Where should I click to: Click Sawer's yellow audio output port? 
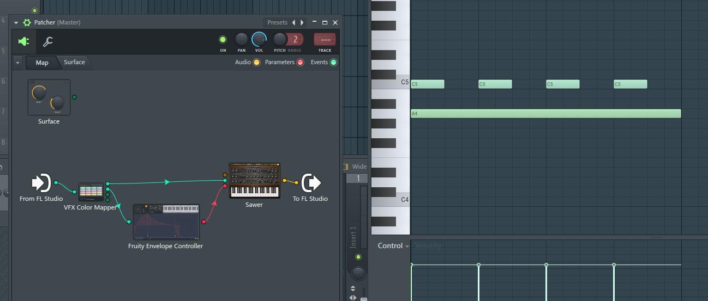click(x=284, y=181)
